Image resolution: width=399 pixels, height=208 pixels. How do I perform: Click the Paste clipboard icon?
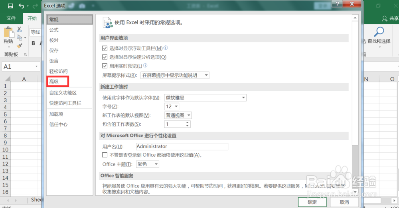[x=8, y=33]
